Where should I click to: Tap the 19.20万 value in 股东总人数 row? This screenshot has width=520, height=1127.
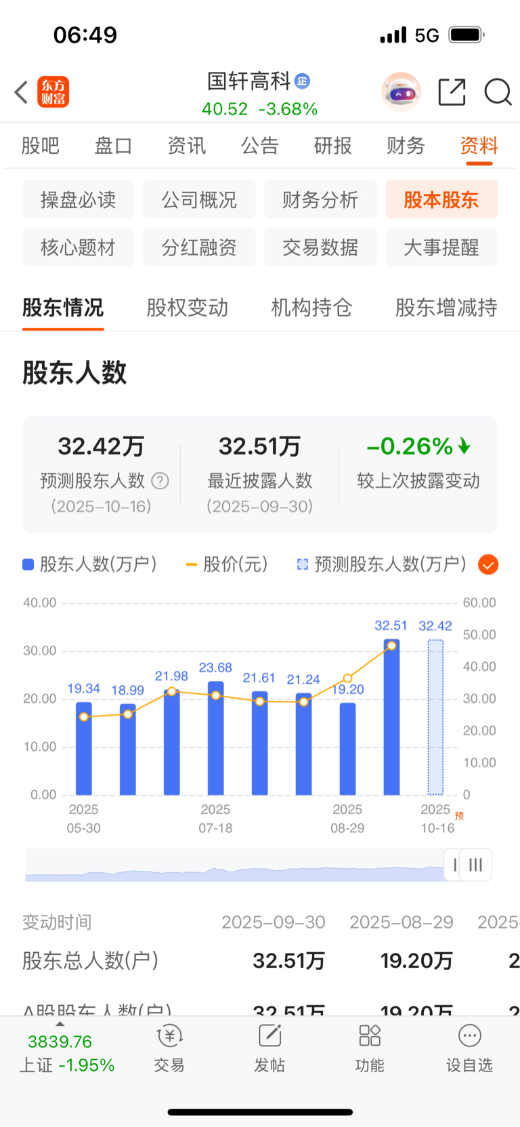click(416, 960)
